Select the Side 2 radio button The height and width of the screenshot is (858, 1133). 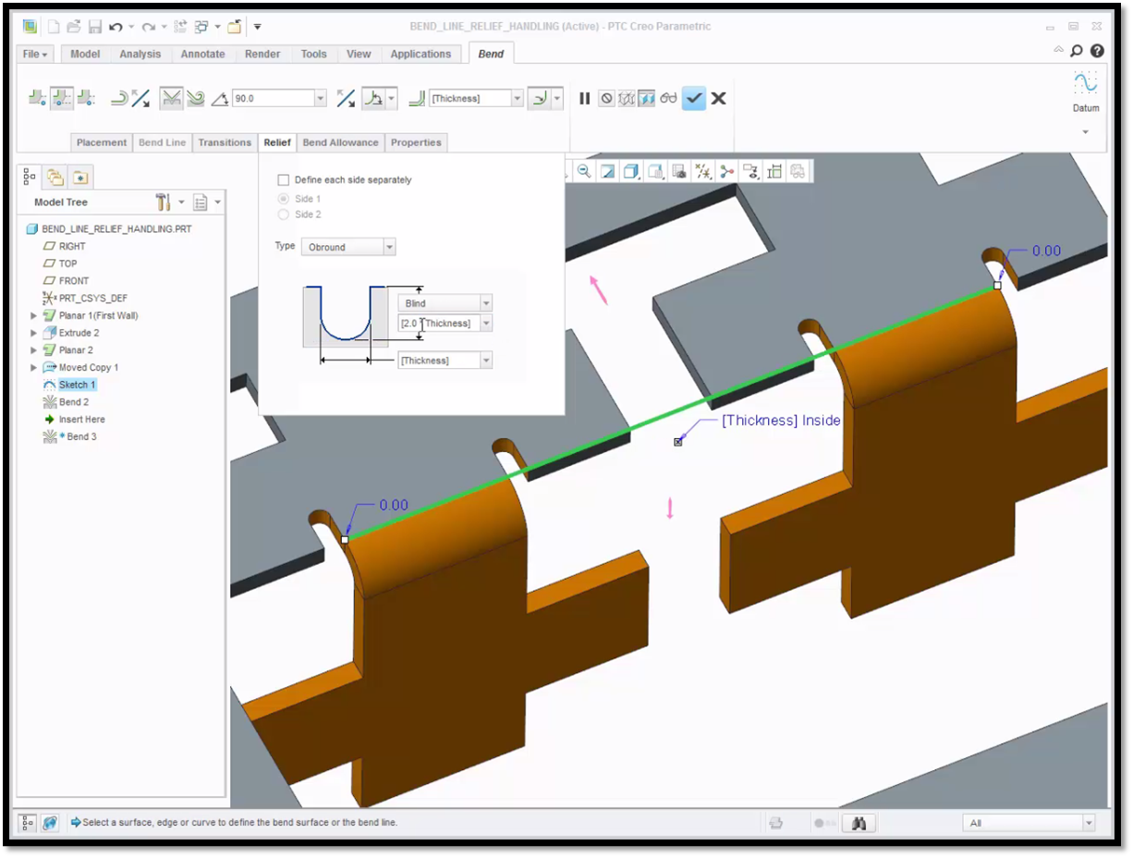pyautogui.click(x=284, y=215)
